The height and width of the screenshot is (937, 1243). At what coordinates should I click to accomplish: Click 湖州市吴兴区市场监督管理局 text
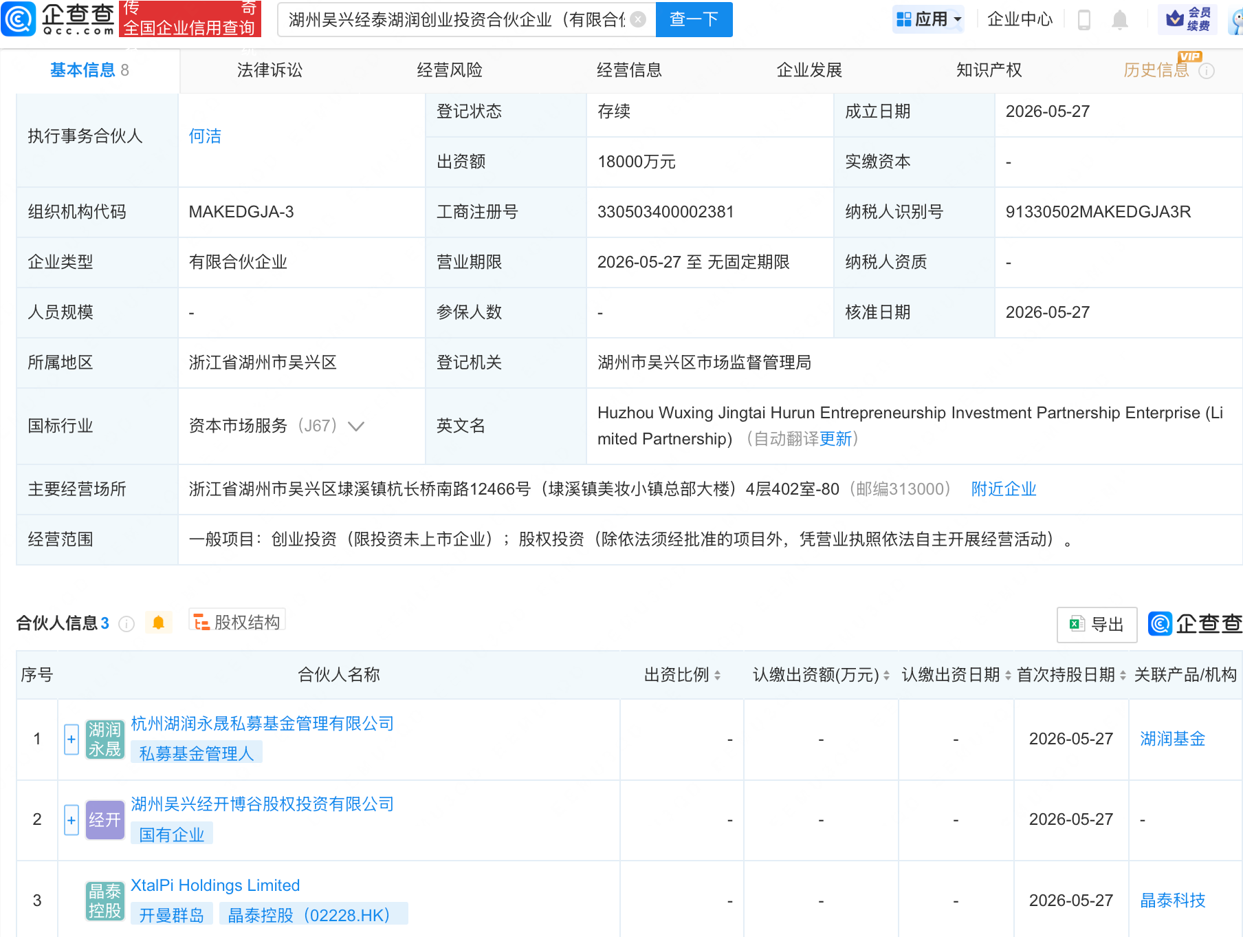(x=704, y=363)
